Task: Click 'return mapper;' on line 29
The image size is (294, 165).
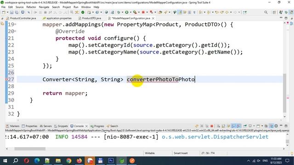Action: click(65, 93)
